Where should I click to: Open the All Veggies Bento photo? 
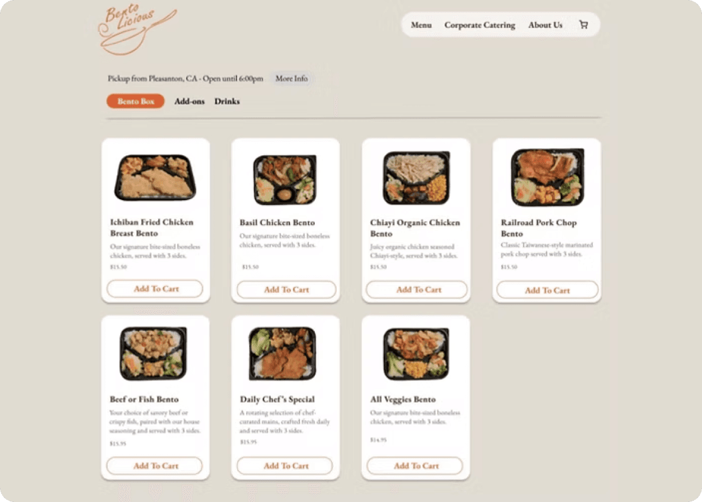pos(416,353)
